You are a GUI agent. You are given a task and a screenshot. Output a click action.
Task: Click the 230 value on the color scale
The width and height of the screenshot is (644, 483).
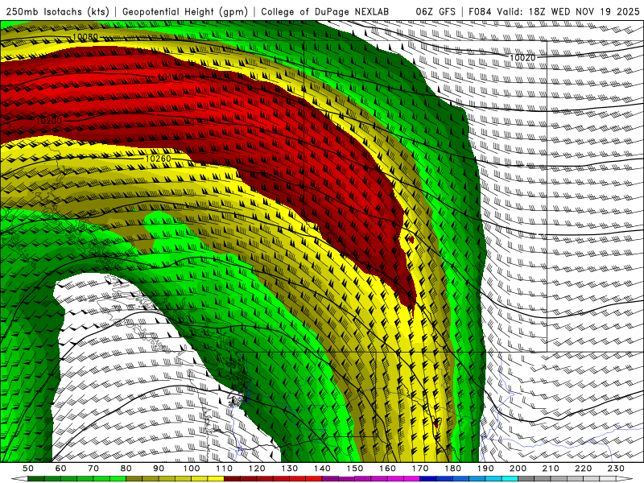[x=616, y=469]
